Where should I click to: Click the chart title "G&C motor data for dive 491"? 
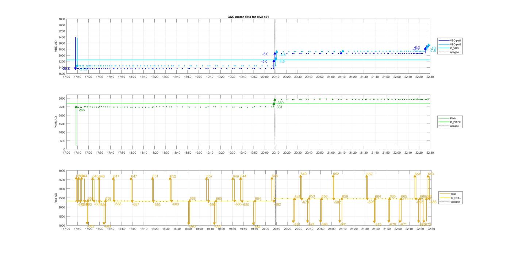click(x=248, y=17)
